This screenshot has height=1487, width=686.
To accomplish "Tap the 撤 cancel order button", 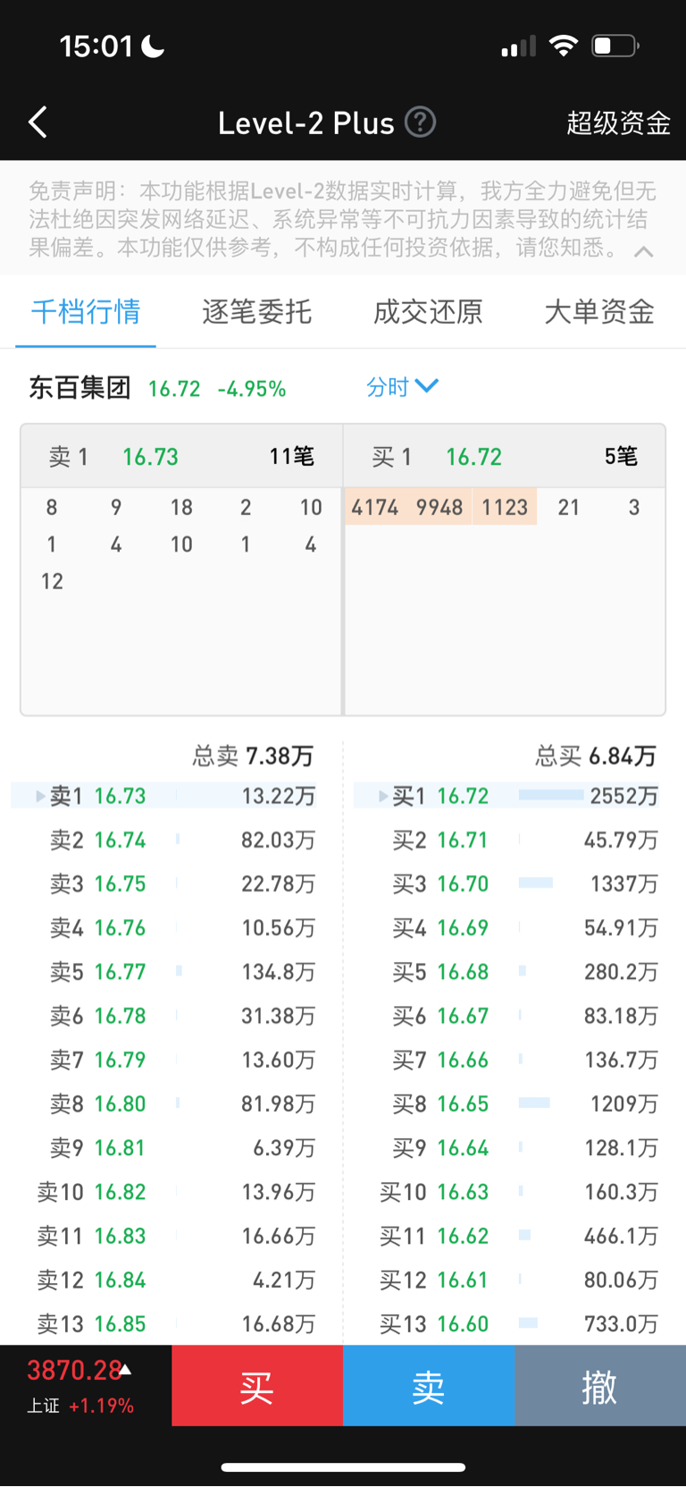I will click(599, 1387).
